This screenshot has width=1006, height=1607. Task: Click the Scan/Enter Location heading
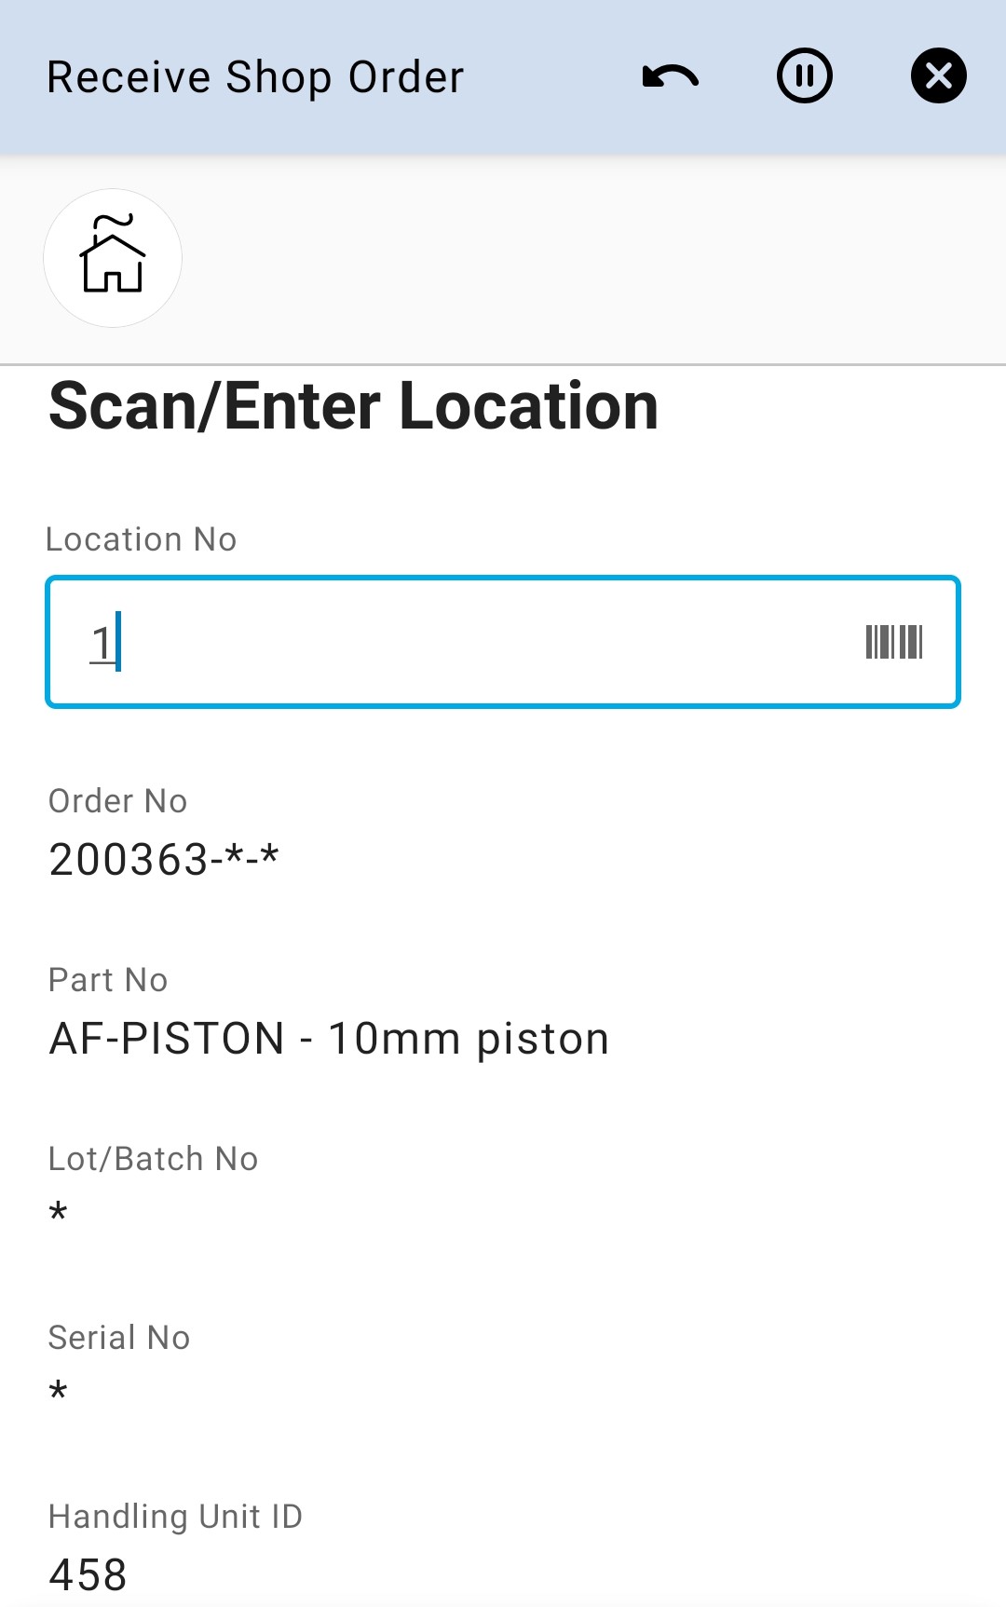click(x=353, y=407)
